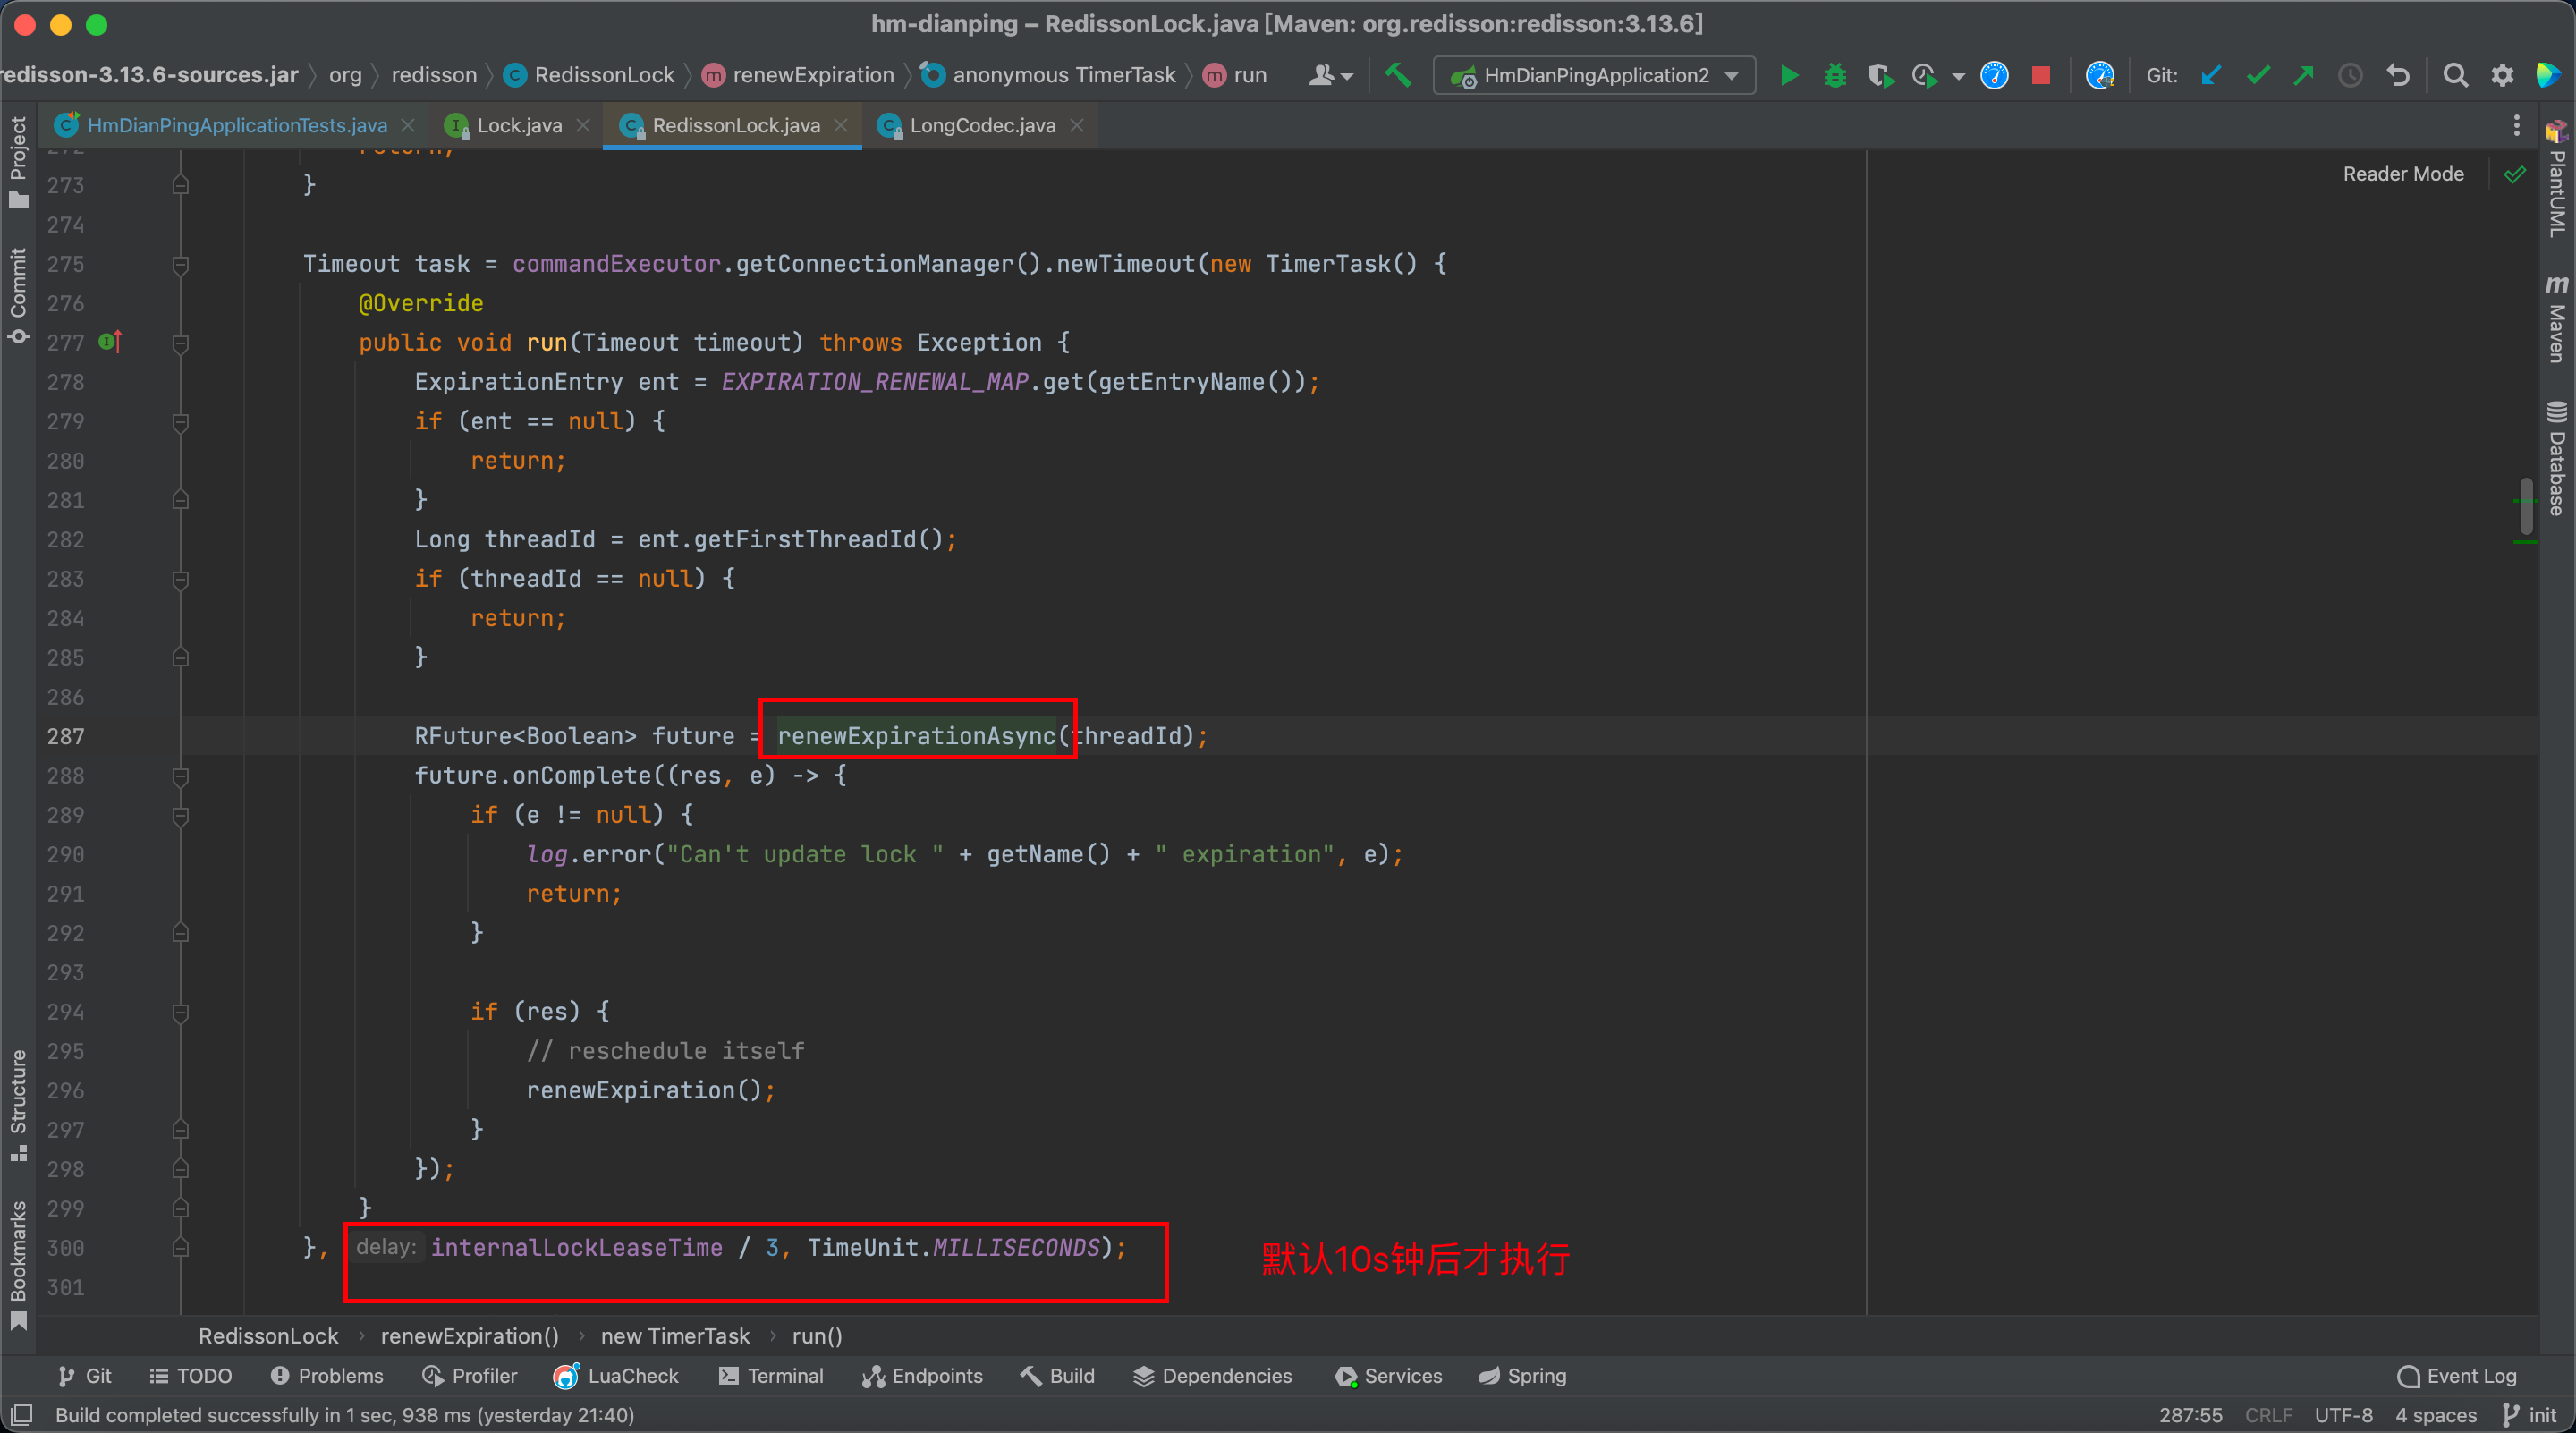Open the Problems tool window

327,1376
